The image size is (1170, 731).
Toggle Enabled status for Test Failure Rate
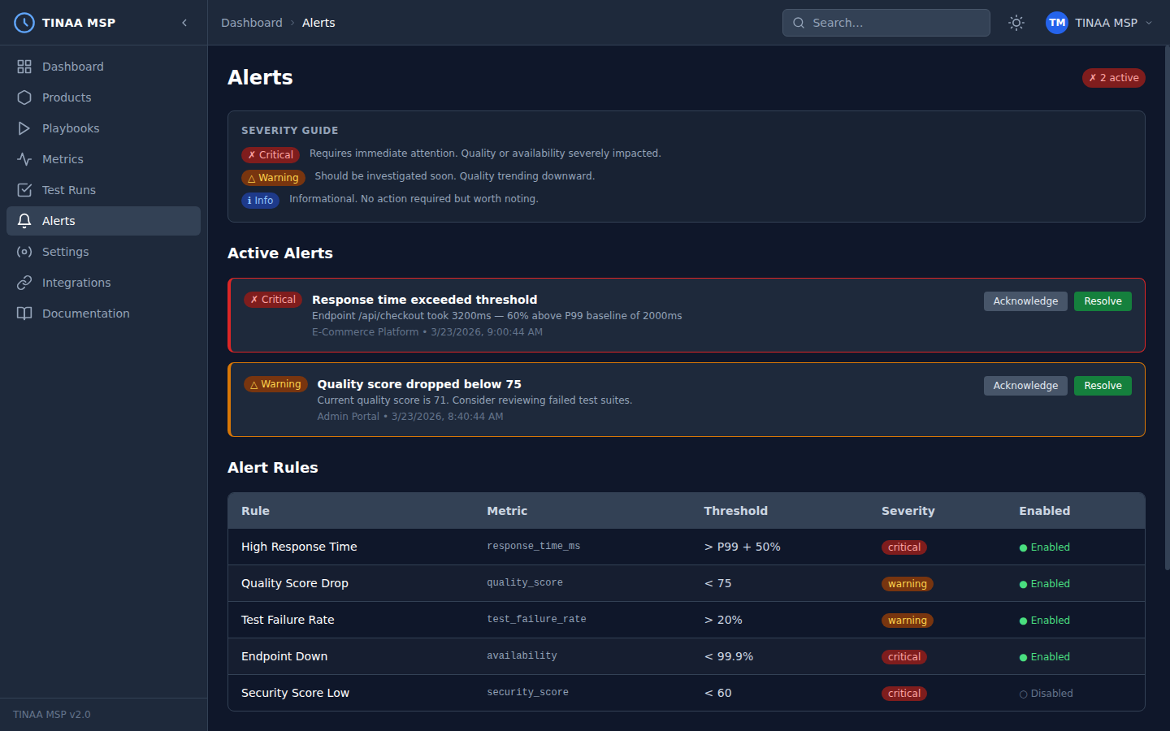coord(1045,621)
